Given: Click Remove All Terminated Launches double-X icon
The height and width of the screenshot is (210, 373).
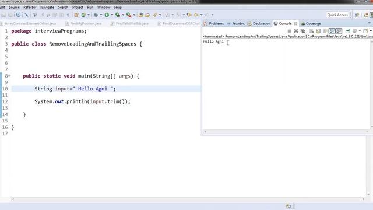Looking at the screenshot, I should pyautogui.click(x=302, y=31).
